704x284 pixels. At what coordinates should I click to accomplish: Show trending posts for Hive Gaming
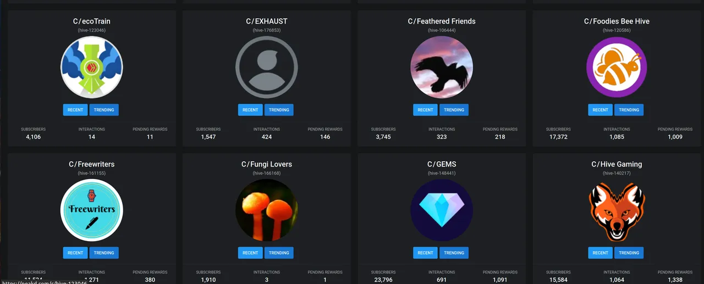tap(629, 253)
